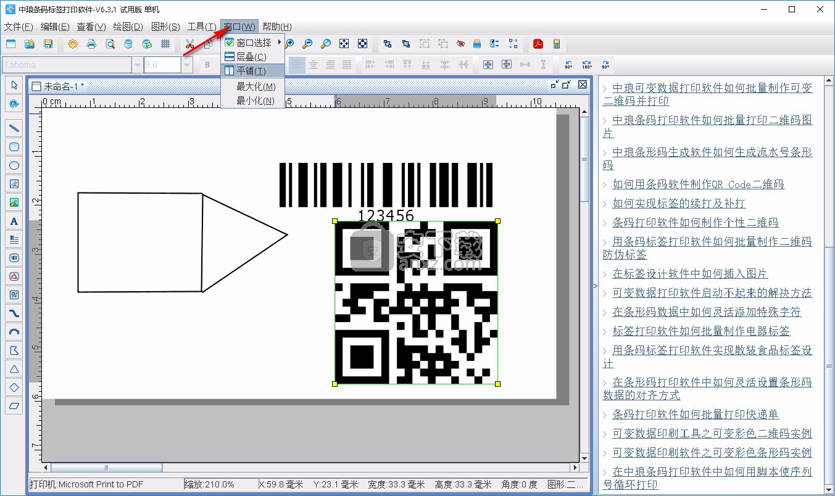Click the send to back icon
Image resolution: width=835 pixels, height=496 pixels.
click(x=406, y=44)
